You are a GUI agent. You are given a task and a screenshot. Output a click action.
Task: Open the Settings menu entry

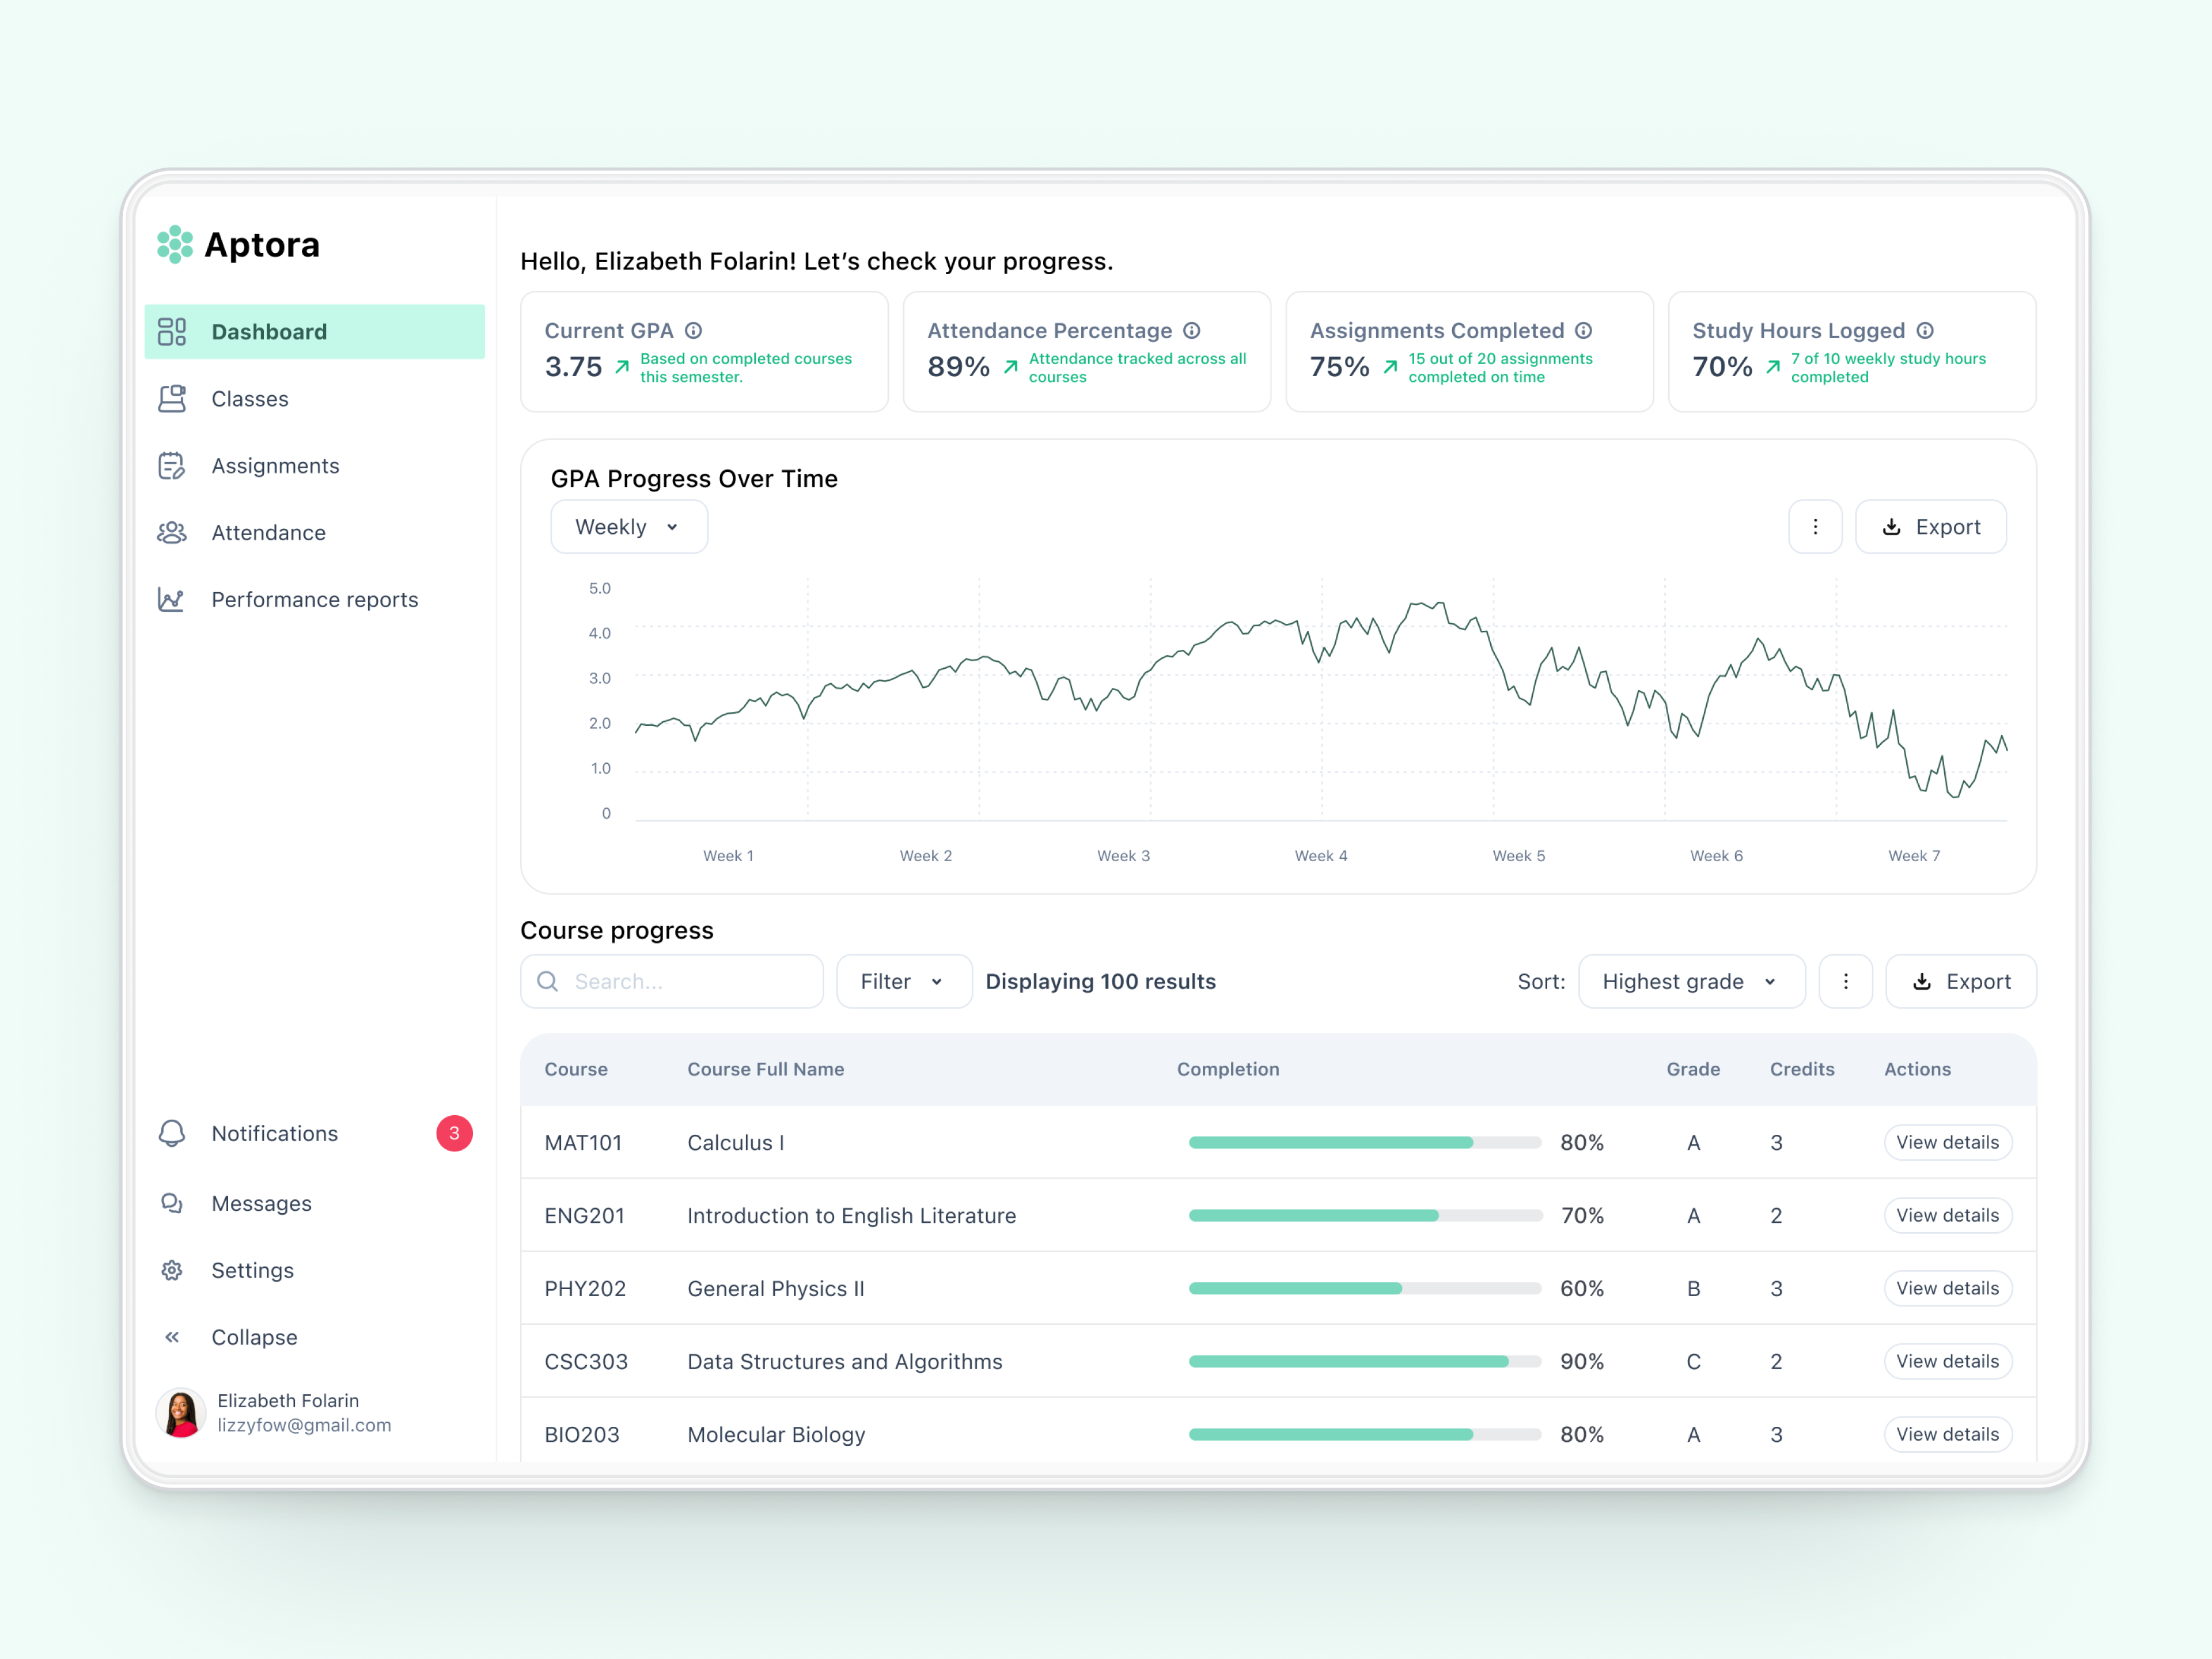pos(252,1270)
